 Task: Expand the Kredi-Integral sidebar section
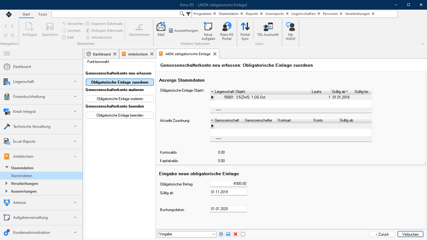[x=41, y=112]
